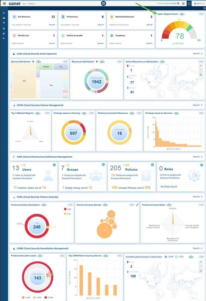The width and height of the screenshot is (206, 301).
Task: Click the help question mark icon
Action: (x=183, y=4)
